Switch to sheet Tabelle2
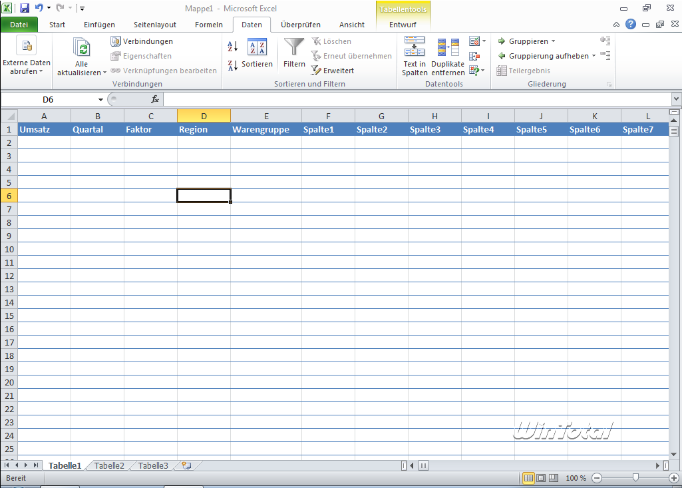Screen dimensions: 682x488 (109, 466)
